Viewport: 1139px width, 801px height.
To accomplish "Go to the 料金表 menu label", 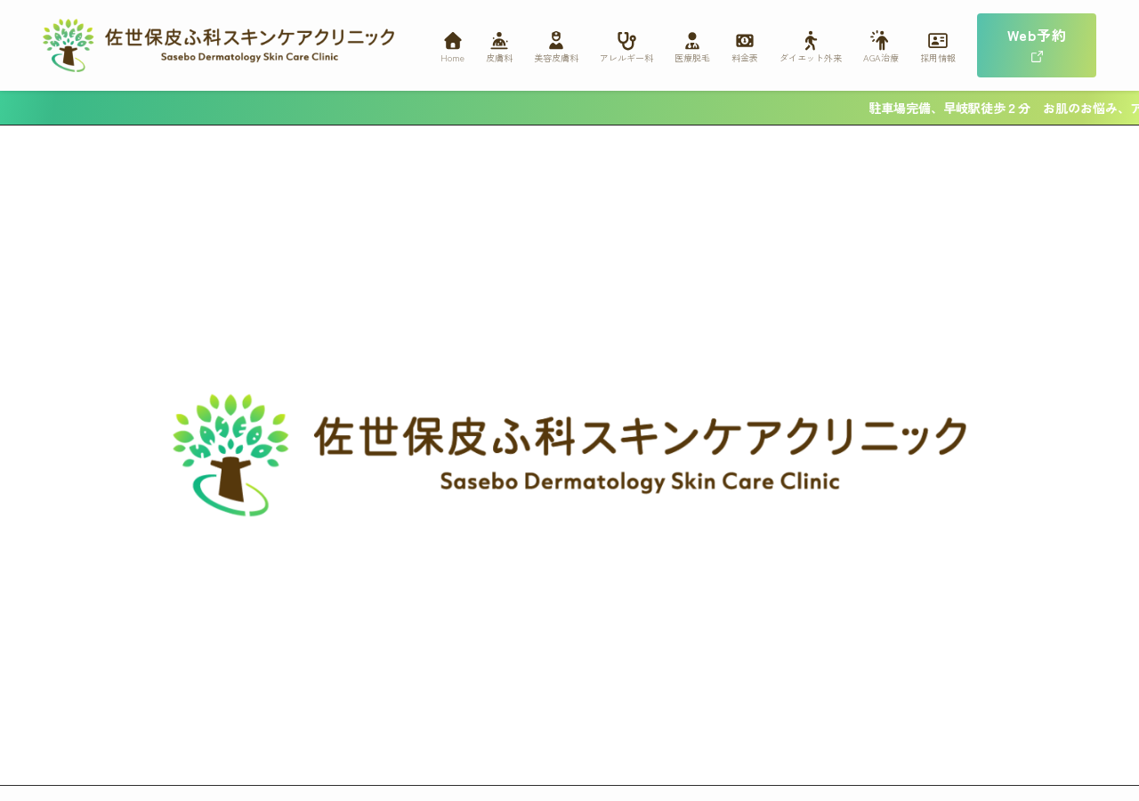I will [745, 59].
